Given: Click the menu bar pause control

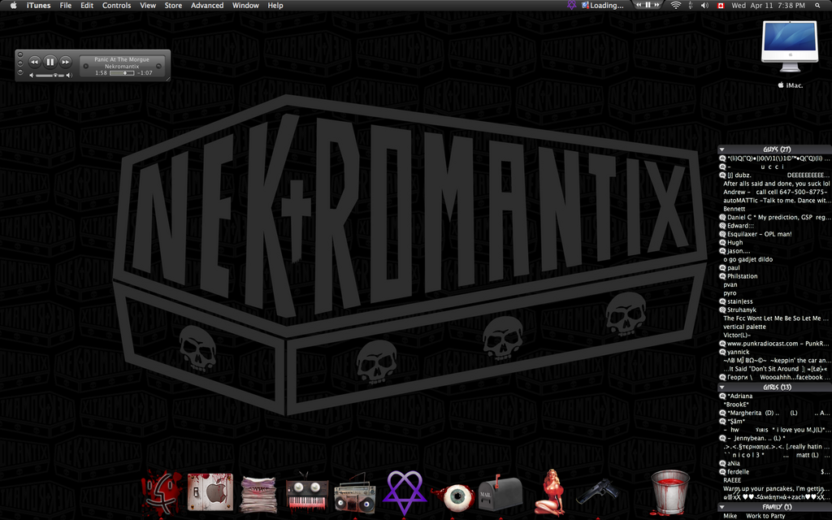Looking at the screenshot, I should tap(648, 5).
